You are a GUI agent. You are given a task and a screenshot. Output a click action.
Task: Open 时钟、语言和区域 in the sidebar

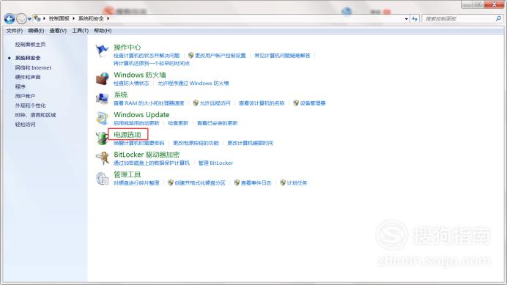pyautogui.click(x=35, y=115)
